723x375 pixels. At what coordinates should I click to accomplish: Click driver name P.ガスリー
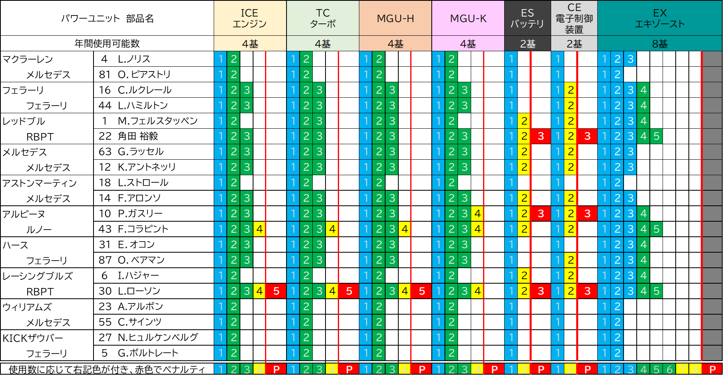140,214
